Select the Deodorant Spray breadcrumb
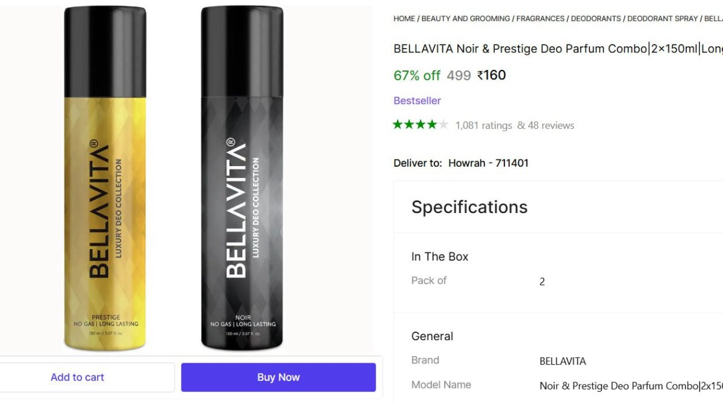 coord(662,19)
